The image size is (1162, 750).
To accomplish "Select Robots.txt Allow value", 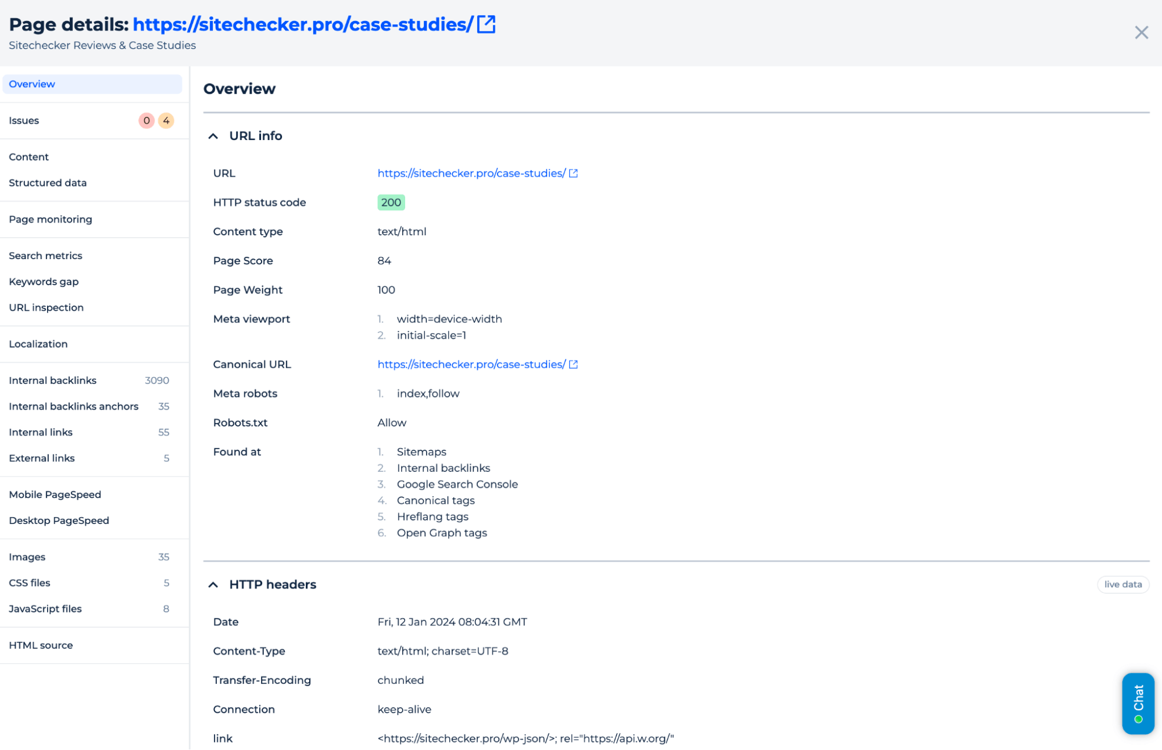I will [392, 423].
